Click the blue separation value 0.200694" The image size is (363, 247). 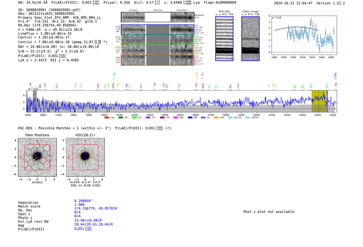(x=83, y=201)
